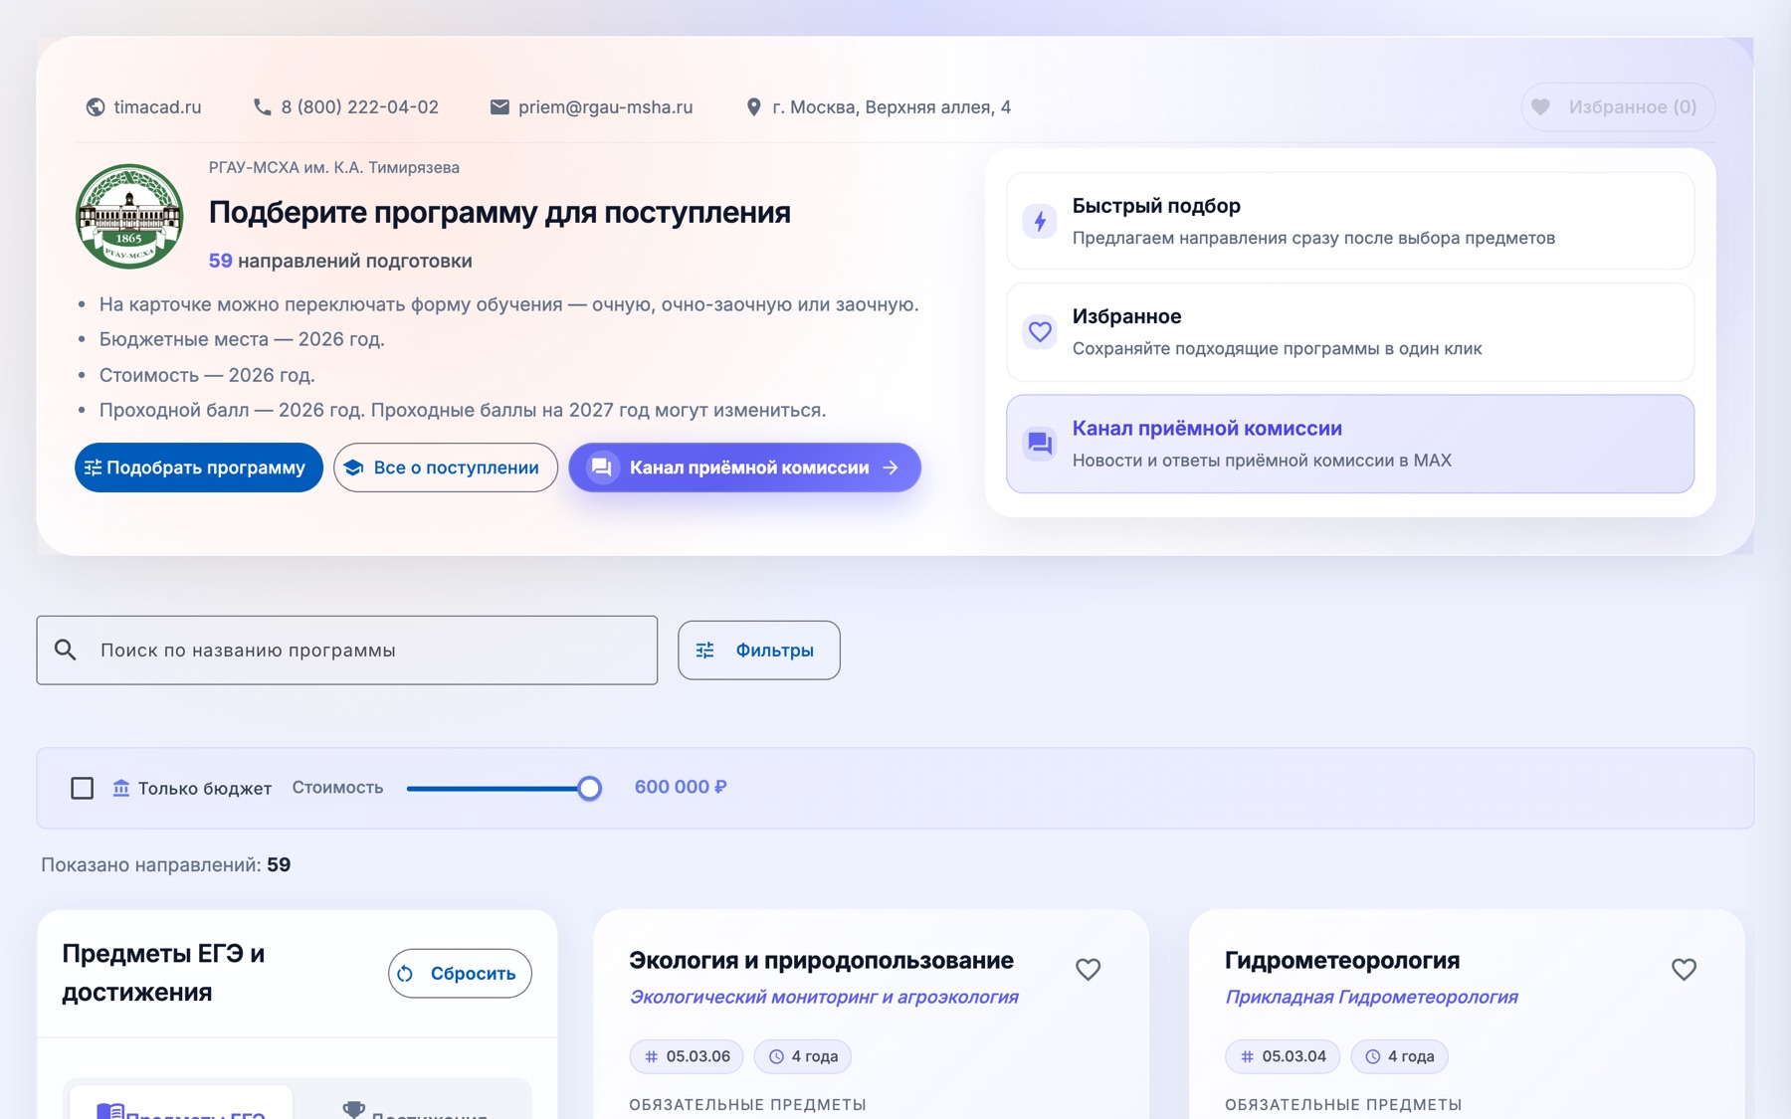Click the chat icon in Канал приёмной комиссии card

[x=1040, y=443]
